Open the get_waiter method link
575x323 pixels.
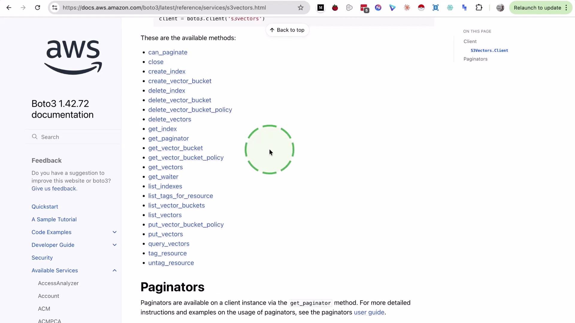tap(163, 177)
